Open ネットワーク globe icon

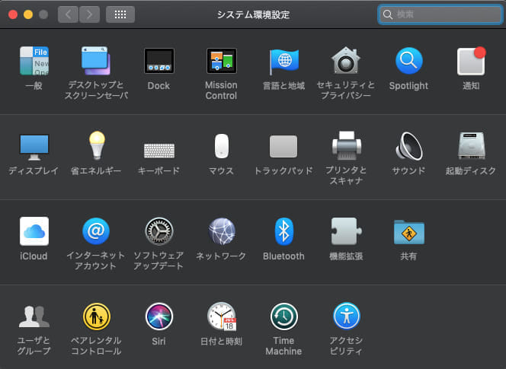(221, 231)
